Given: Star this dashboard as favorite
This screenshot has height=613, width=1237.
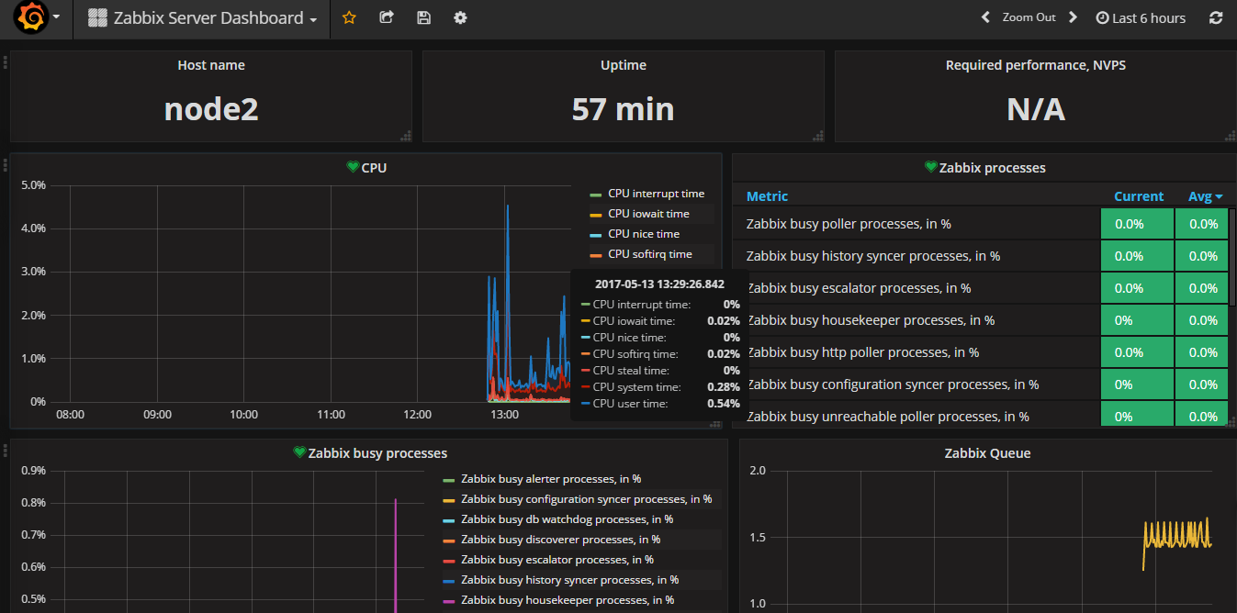Looking at the screenshot, I should [349, 17].
